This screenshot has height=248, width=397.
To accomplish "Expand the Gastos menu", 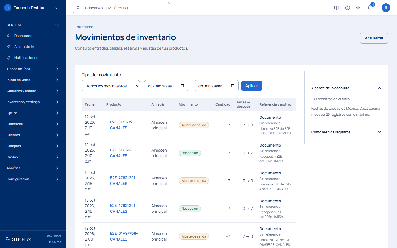I will point(33,157).
